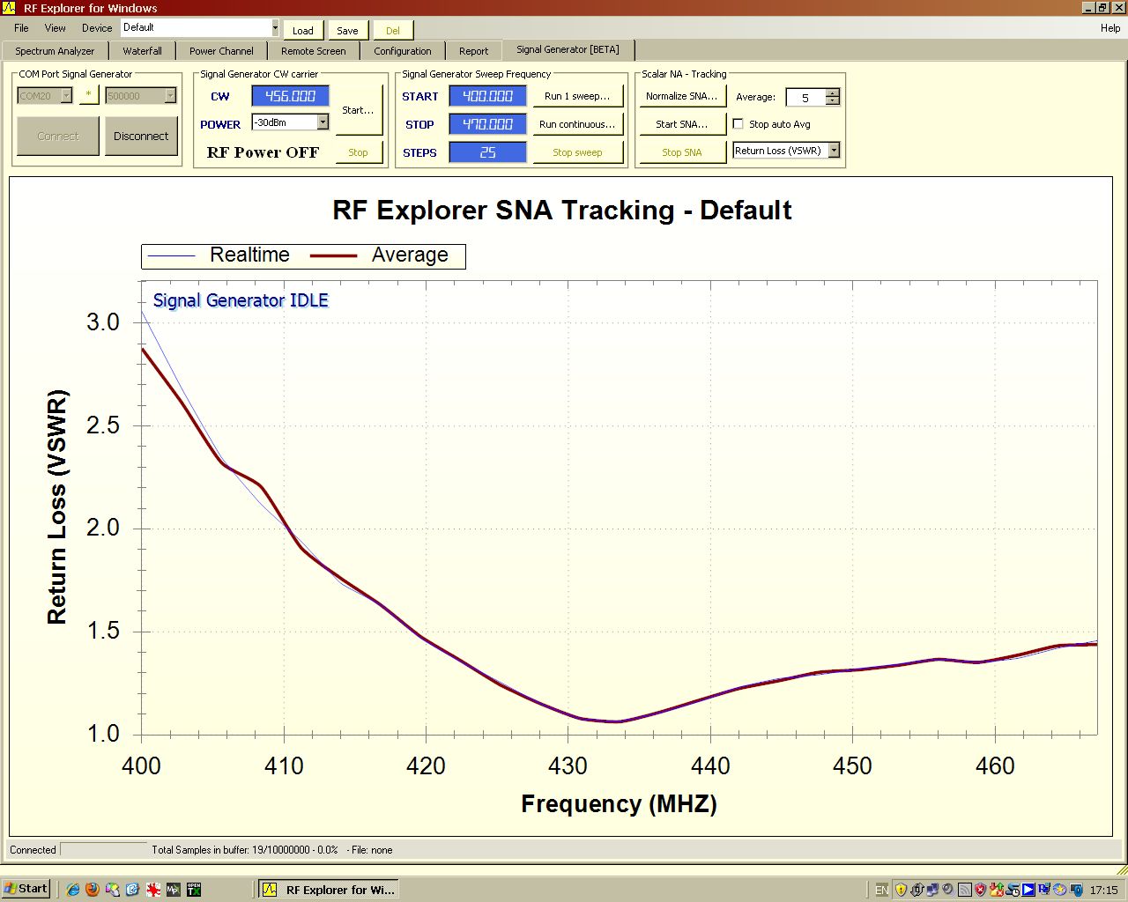The image size is (1128, 902).
Task: Open the Return Loss (VSWR) dropdown
Action: tap(834, 151)
